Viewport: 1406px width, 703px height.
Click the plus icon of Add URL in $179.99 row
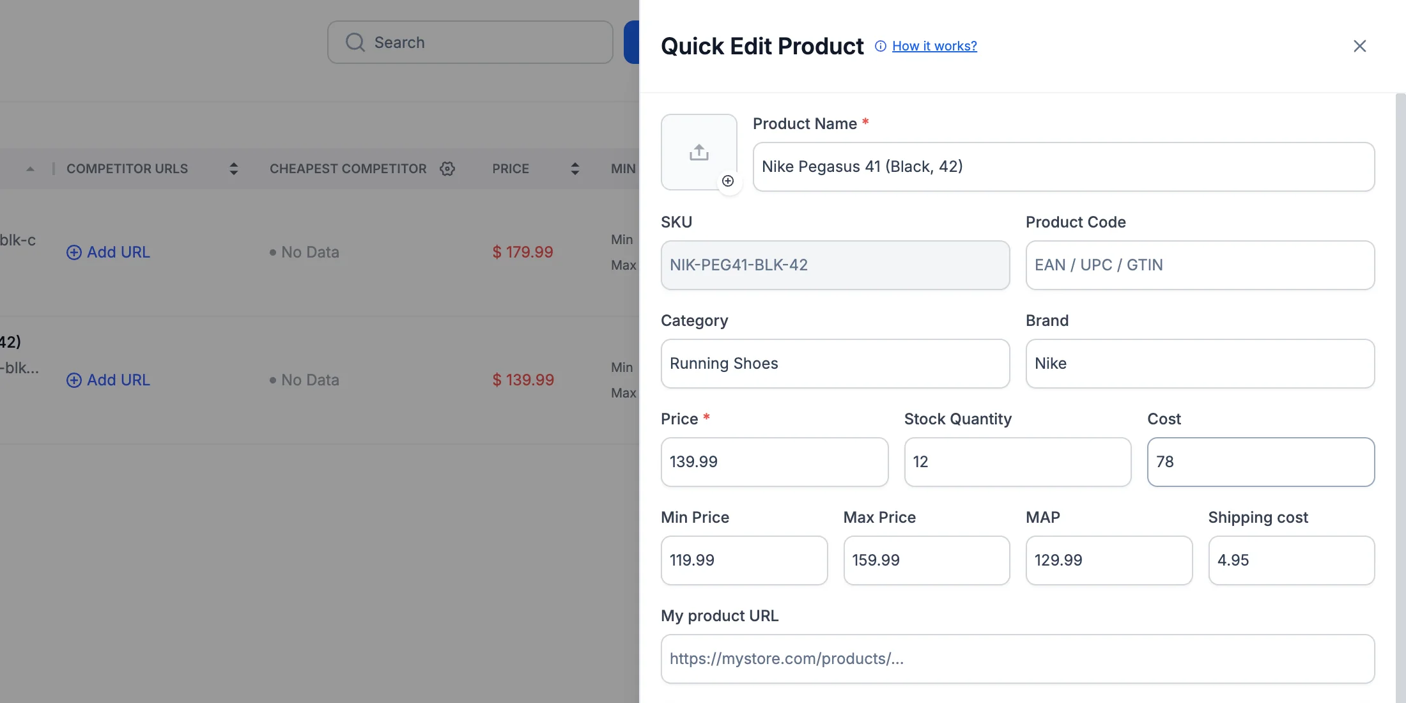pyautogui.click(x=74, y=252)
